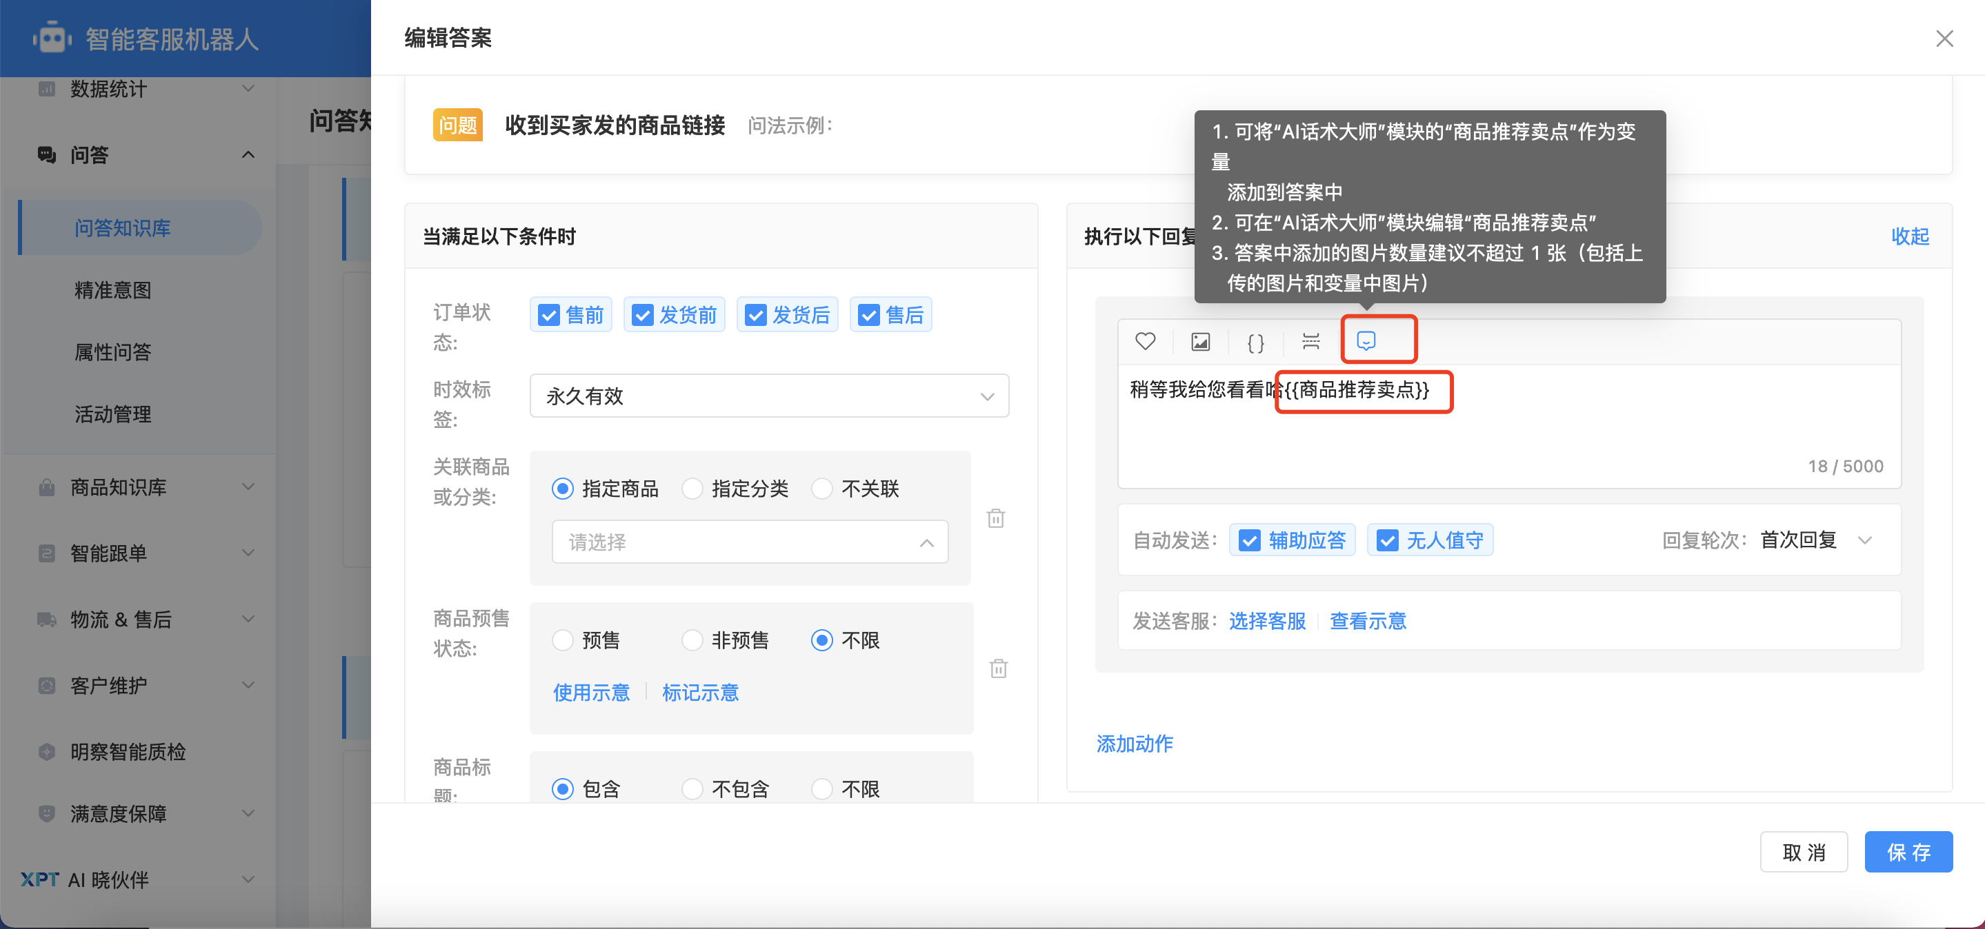
Task: Click the 收到买家发的商品链接 question title
Action: point(615,125)
